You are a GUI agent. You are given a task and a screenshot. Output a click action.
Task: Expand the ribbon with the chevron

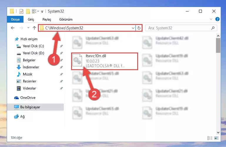[x=211, y=19]
